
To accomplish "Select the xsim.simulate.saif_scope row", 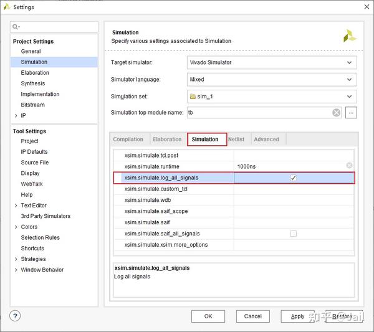I will pyautogui.click(x=234, y=211).
